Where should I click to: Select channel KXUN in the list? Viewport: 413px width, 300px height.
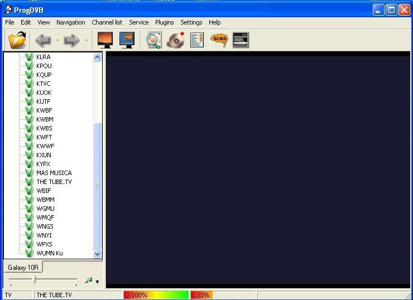(x=44, y=155)
